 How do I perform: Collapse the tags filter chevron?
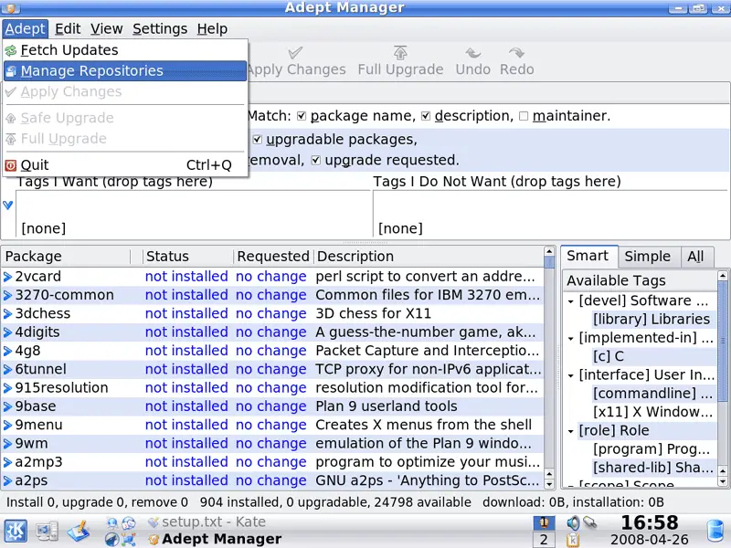point(7,205)
